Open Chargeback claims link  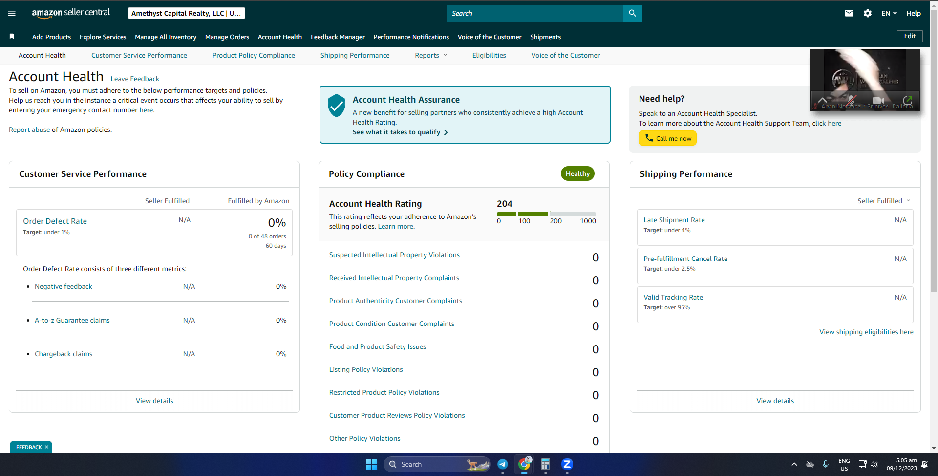pyautogui.click(x=64, y=354)
